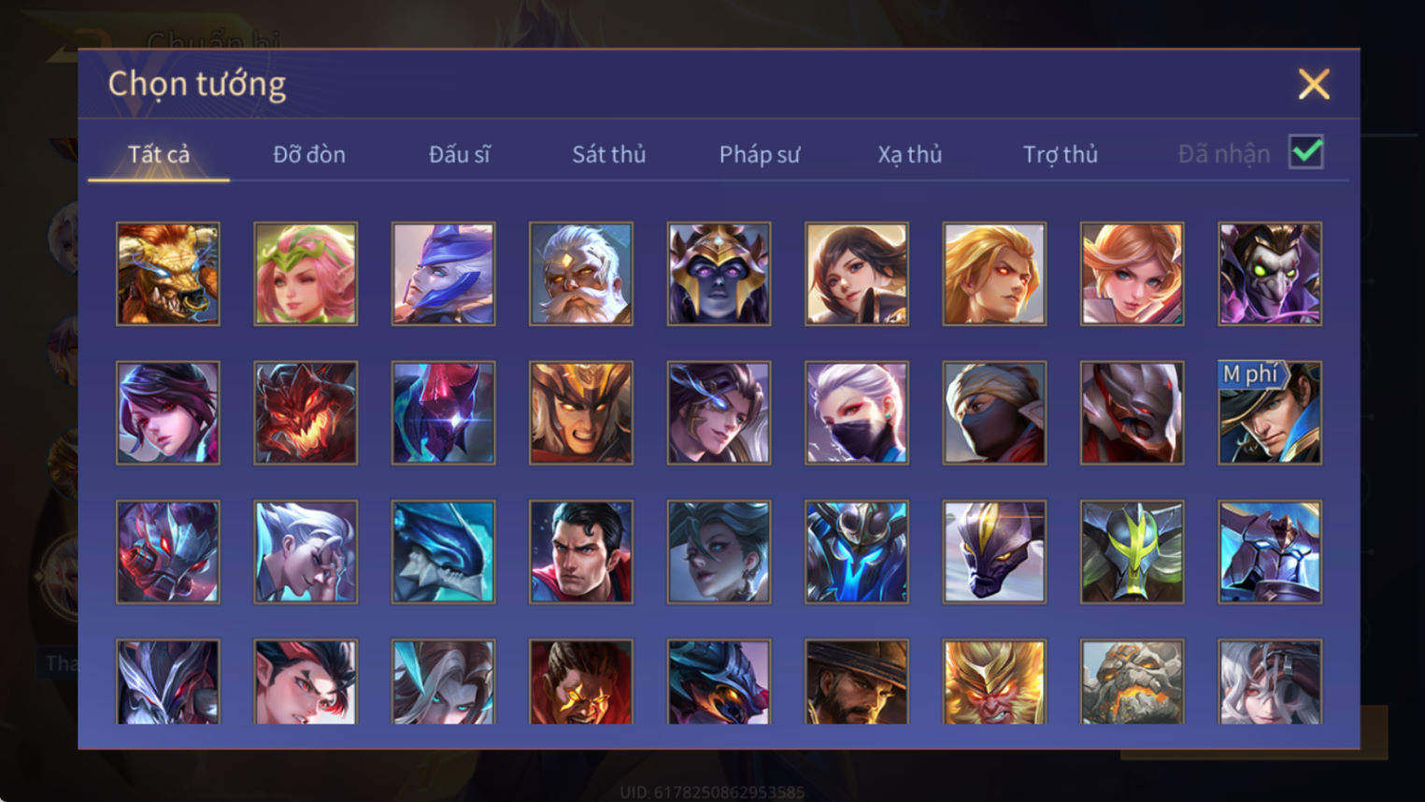Select the white-bearded old man hero
The height and width of the screenshot is (802, 1425).
point(581,274)
